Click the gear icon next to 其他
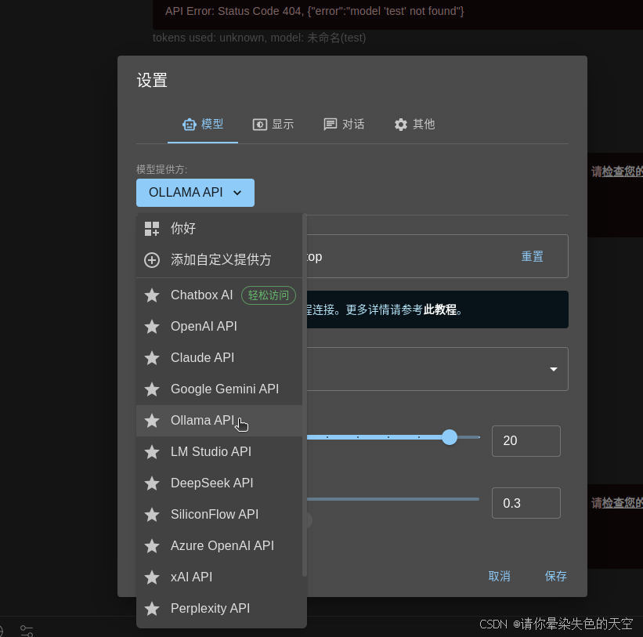The width and height of the screenshot is (643, 637). click(x=401, y=125)
